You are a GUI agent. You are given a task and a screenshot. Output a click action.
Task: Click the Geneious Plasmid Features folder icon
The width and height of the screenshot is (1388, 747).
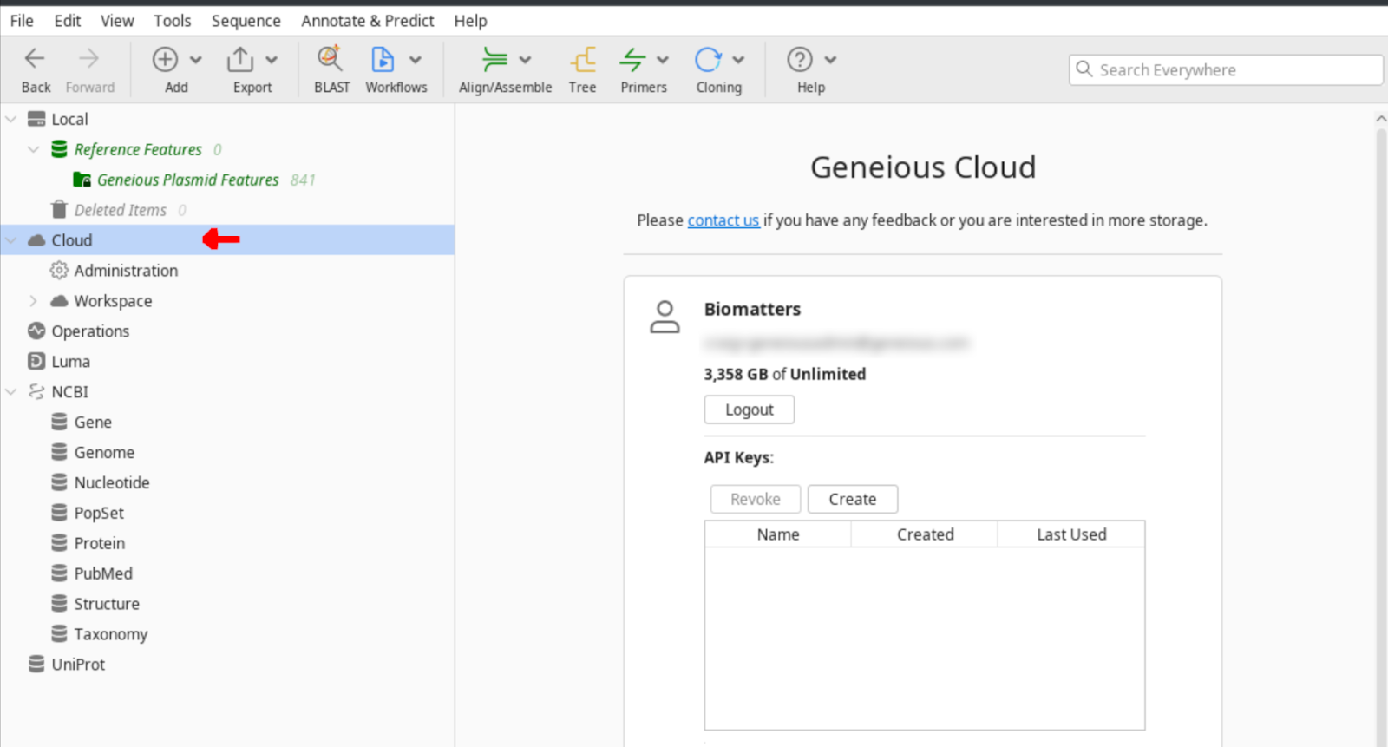click(x=82, y=180)
